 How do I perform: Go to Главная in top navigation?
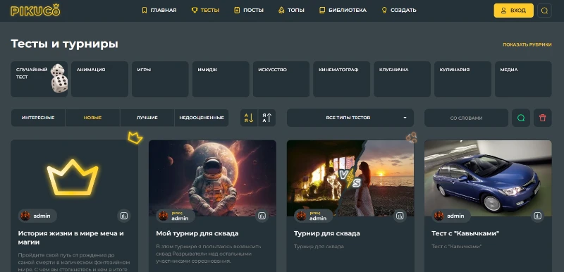159,11
